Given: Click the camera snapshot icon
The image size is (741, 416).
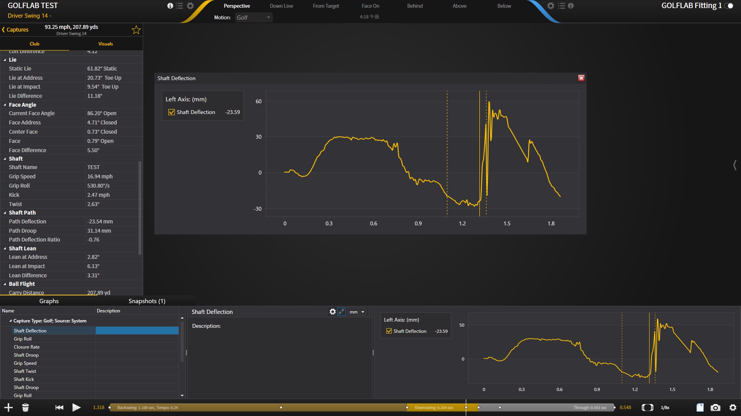Looking at the screenshot, I should (x=716, y=408).
